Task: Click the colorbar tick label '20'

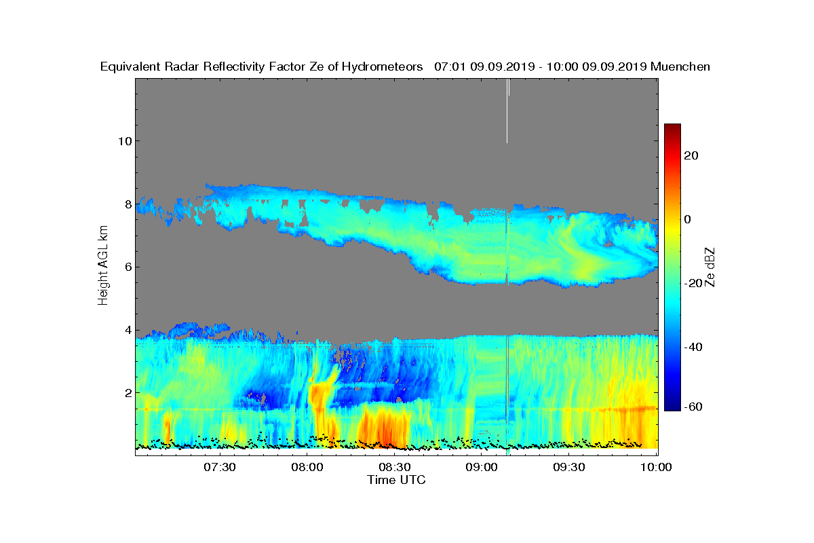Action: (x=692, y=155)
